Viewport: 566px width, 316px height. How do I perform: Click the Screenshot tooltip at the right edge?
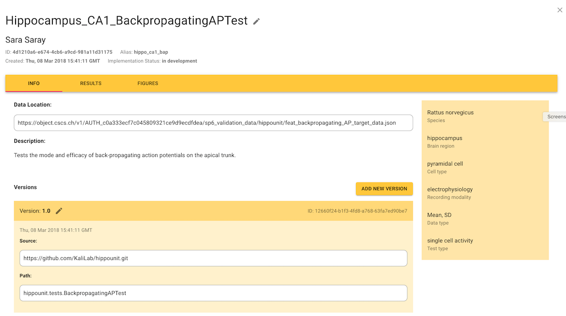coord(556,117)
